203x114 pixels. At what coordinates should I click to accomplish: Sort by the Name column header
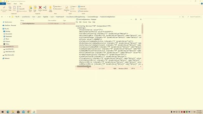click(x=22, y=20)
